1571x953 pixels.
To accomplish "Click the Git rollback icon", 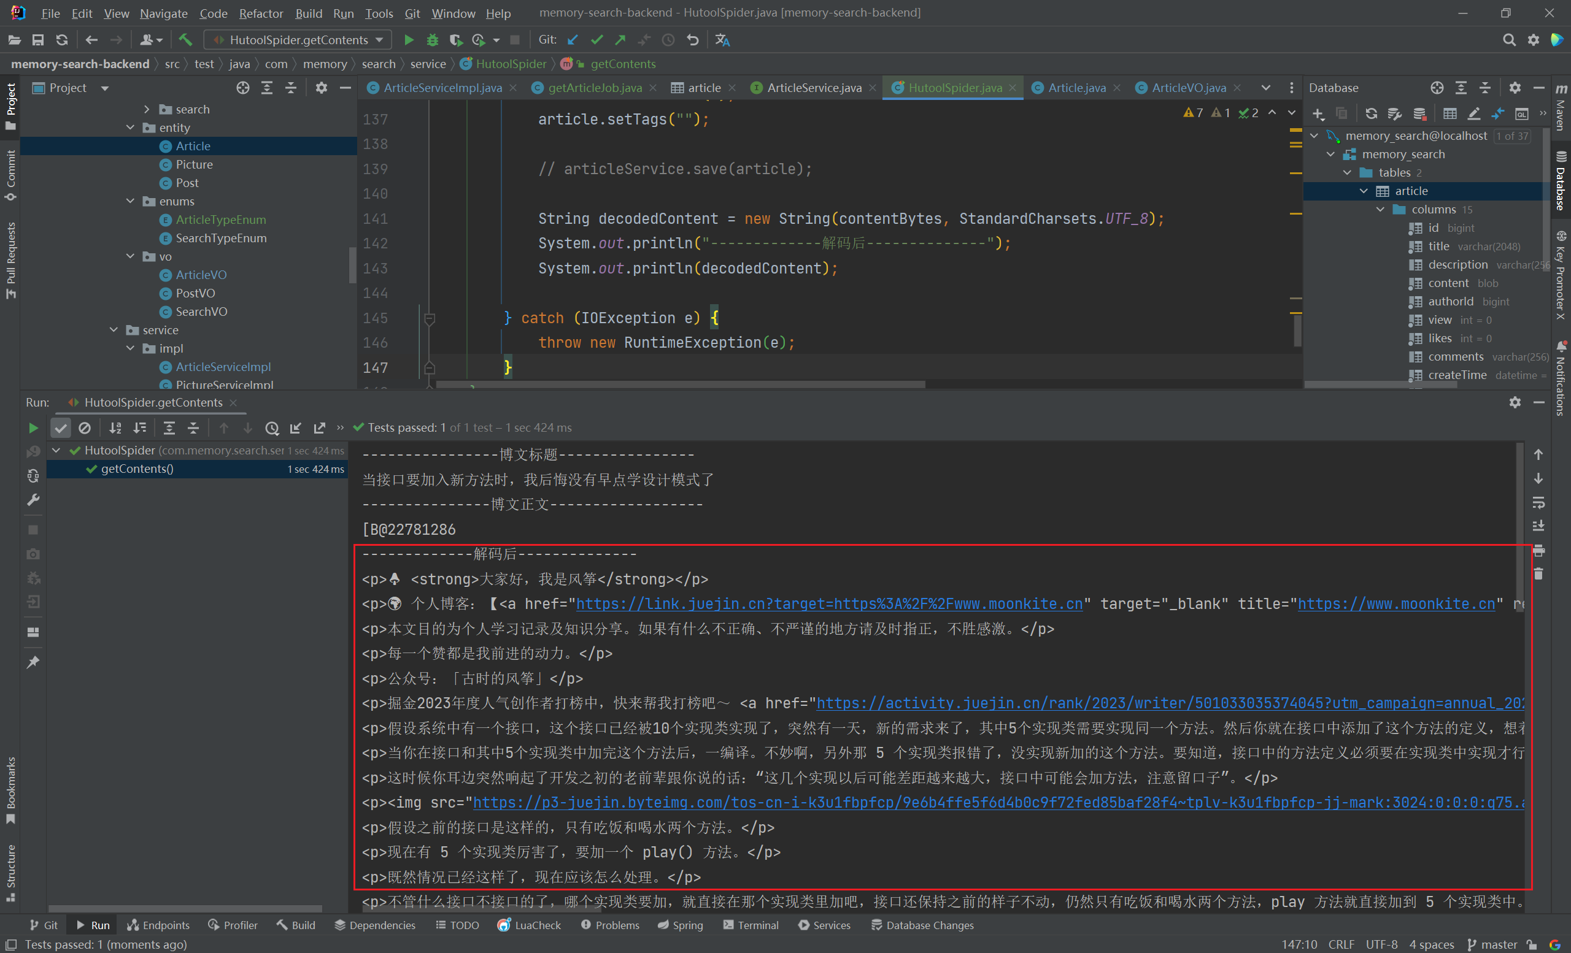I will tap(692, 40).
